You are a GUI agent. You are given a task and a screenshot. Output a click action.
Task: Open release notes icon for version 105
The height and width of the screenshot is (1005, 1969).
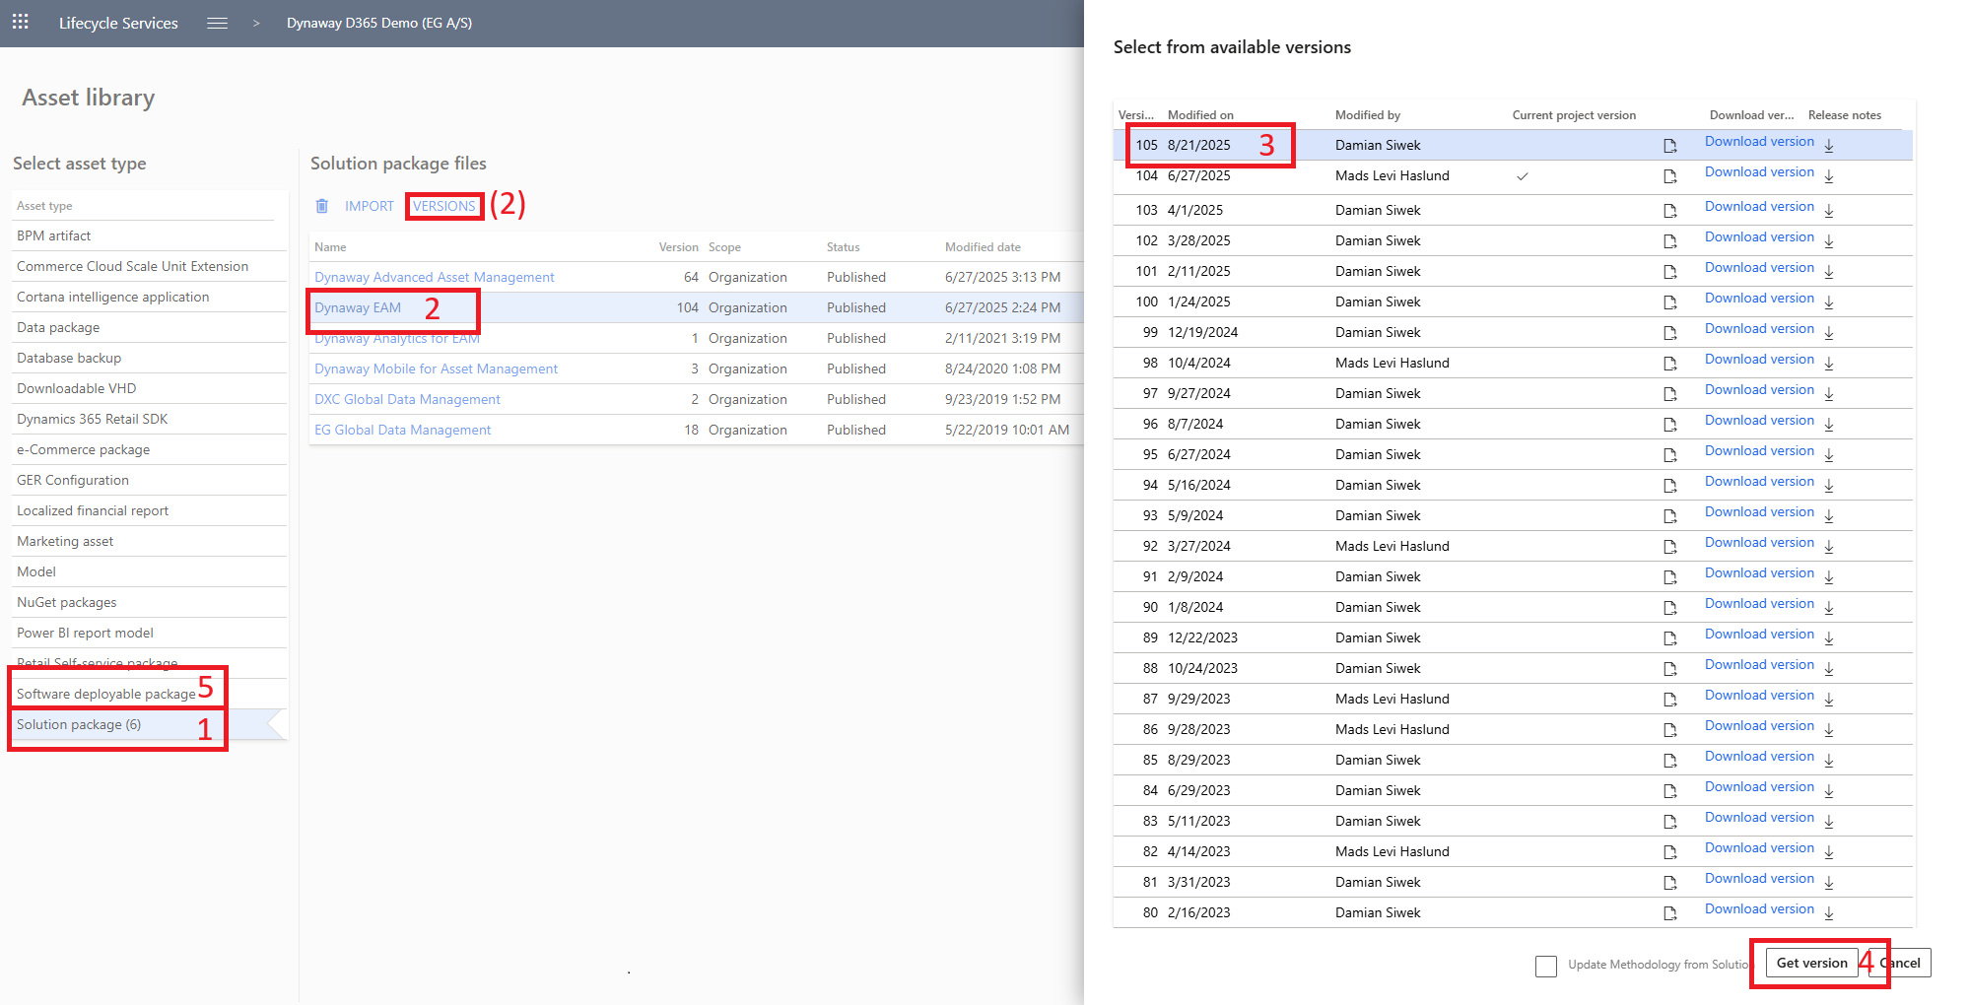(x=1669, y=146)
